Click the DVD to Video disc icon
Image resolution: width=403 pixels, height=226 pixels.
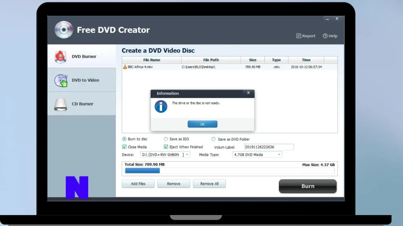tap(61, 80)
